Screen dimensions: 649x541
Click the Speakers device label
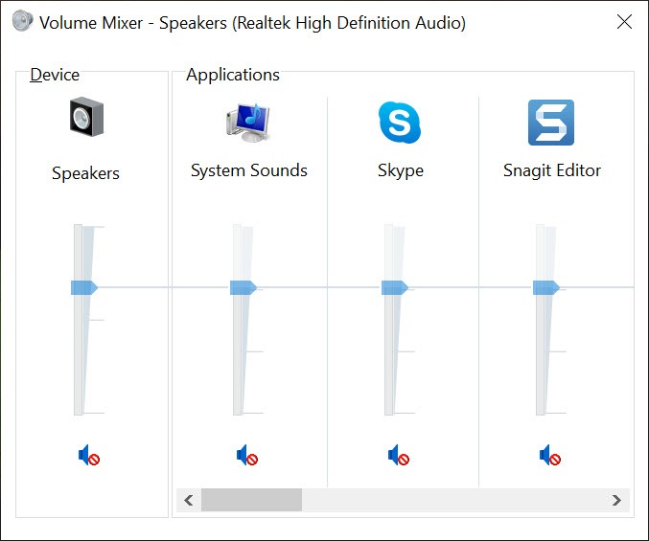(85, 173)
